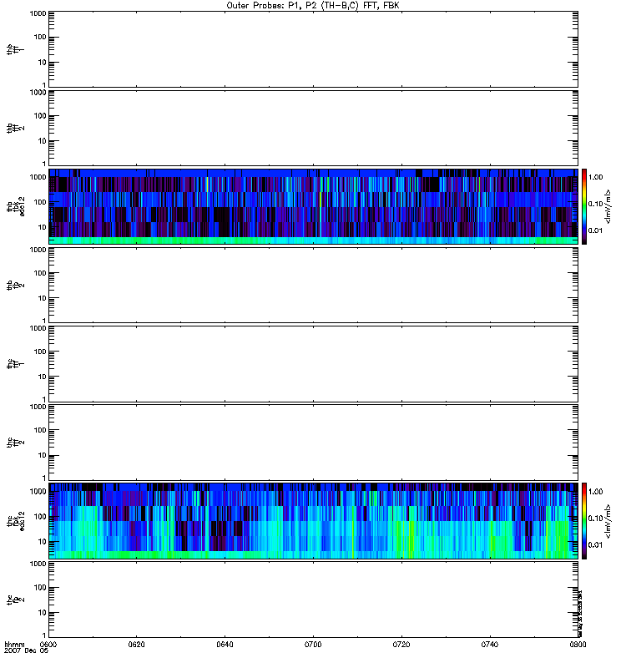Click the "thc ffp 2" panel axis title

pyautogui.click(x=15, y=600)
